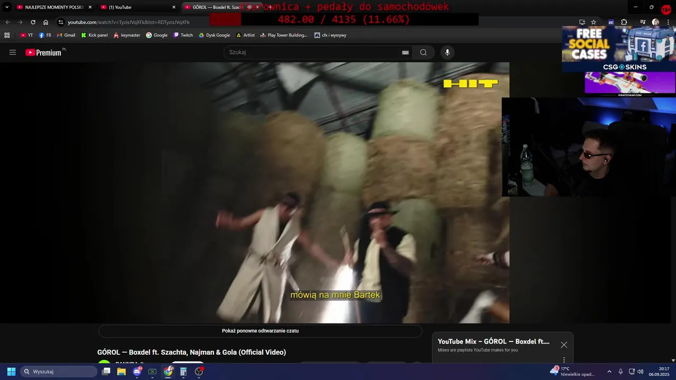
Task: Open the Google bookmark
Action: click(157, 35)
